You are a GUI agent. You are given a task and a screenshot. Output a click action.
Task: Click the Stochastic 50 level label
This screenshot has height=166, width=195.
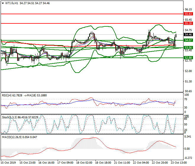click(x=186, y=124)
